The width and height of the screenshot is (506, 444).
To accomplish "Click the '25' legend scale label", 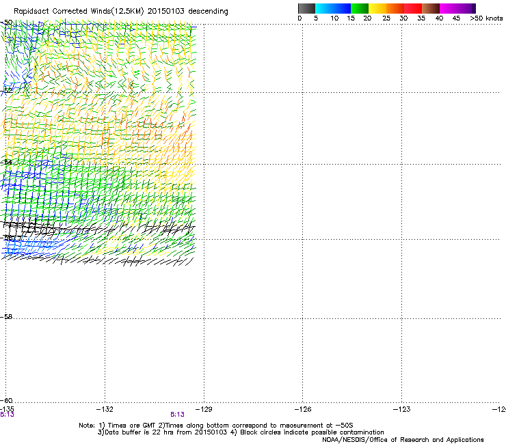I will [x=386, y=18].
